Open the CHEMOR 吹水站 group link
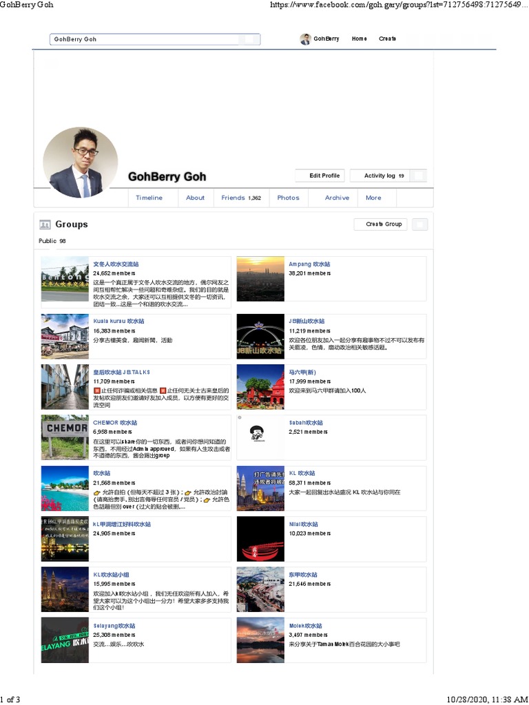Screen dimensions: 529x705 (115, 423)
